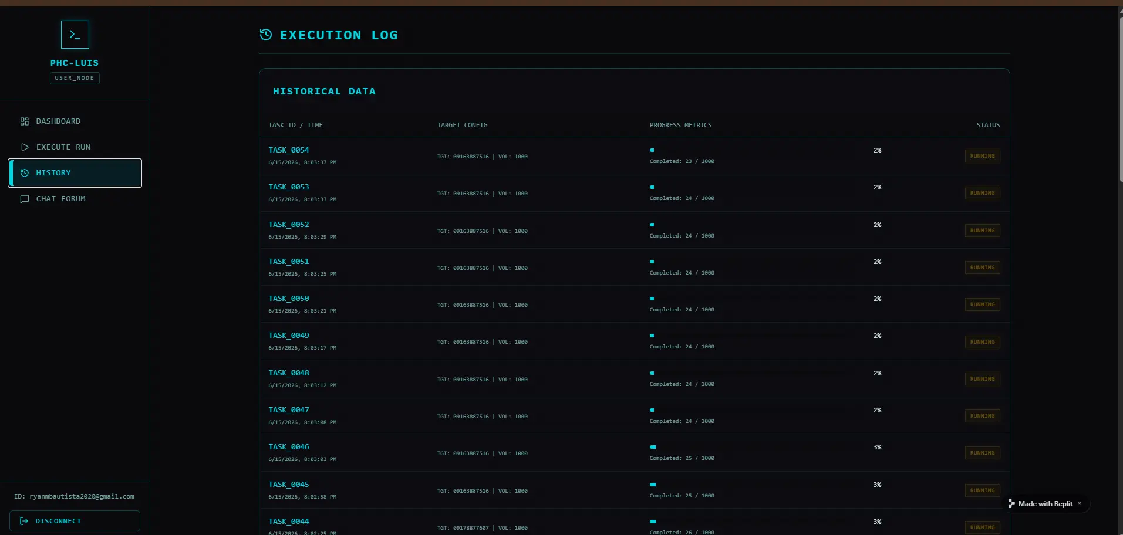Image resolution: width=1123 pixels, height=535 pixels.
Task: Click the EXECUTION LOG page title
Action: pyautogui.click(x=339, y=35)
